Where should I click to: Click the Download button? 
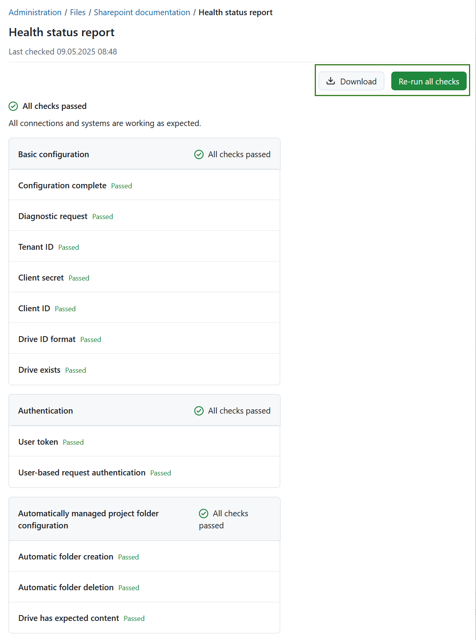pos(351,81)
